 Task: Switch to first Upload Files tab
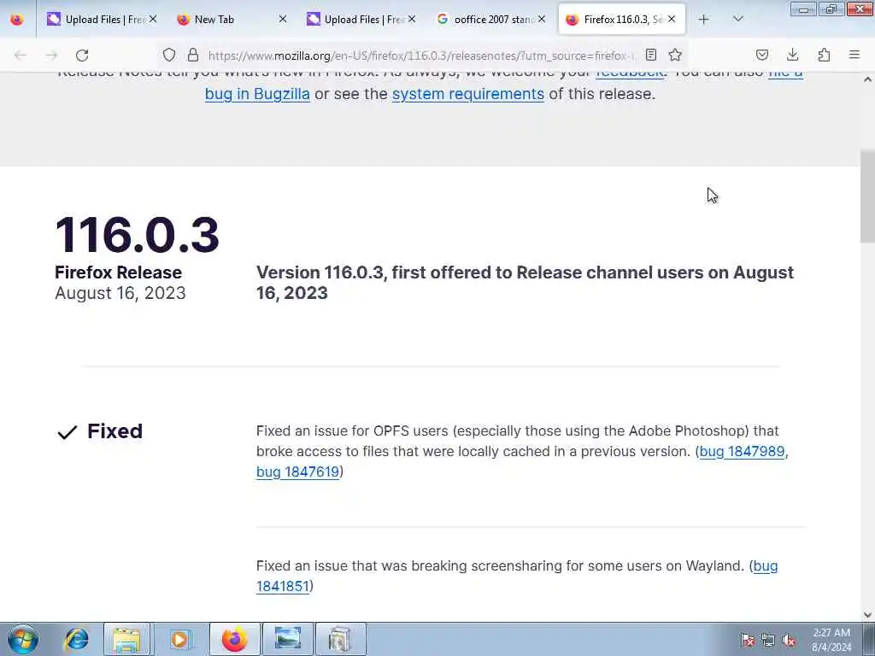[103, 20]
